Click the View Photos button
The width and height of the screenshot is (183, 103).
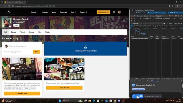pyautogui.click(x=64, y=88)
